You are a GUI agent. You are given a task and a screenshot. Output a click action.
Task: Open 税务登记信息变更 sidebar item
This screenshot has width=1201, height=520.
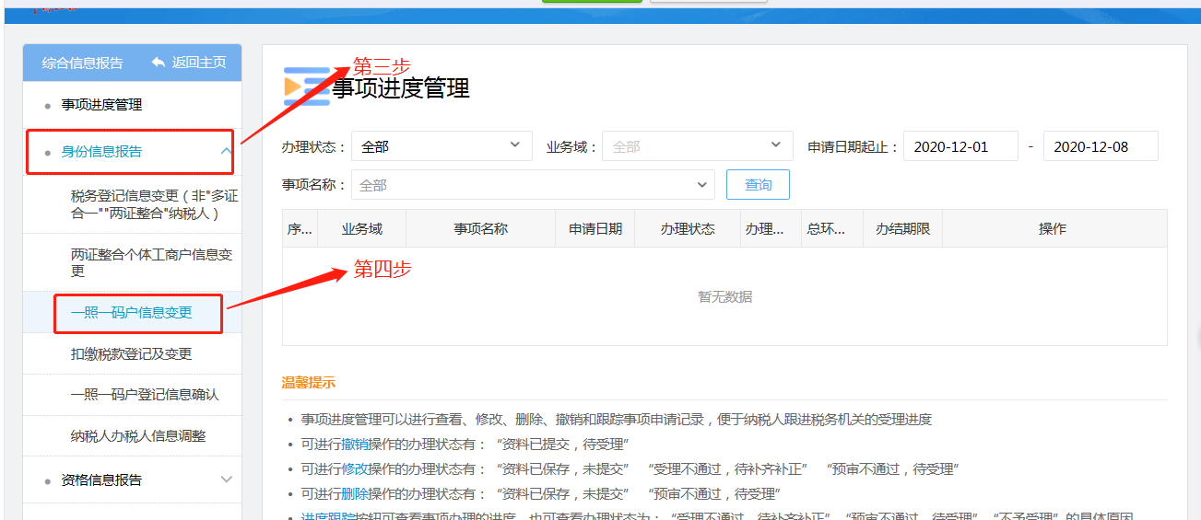tap(153, 204)
